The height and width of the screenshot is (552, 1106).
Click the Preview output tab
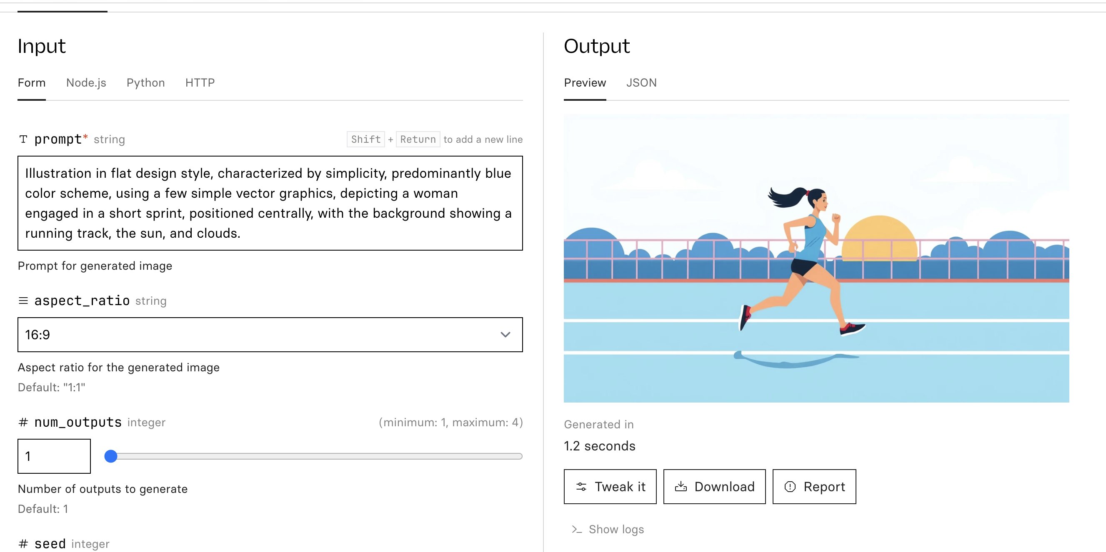[x=585, y=82]
